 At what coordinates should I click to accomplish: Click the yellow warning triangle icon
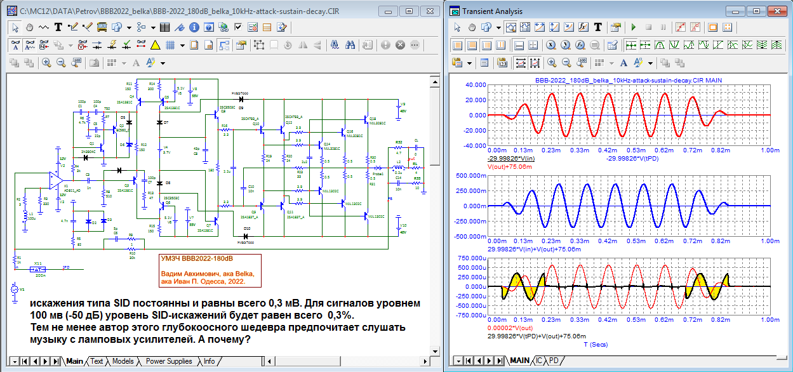[x=155, y=45]
